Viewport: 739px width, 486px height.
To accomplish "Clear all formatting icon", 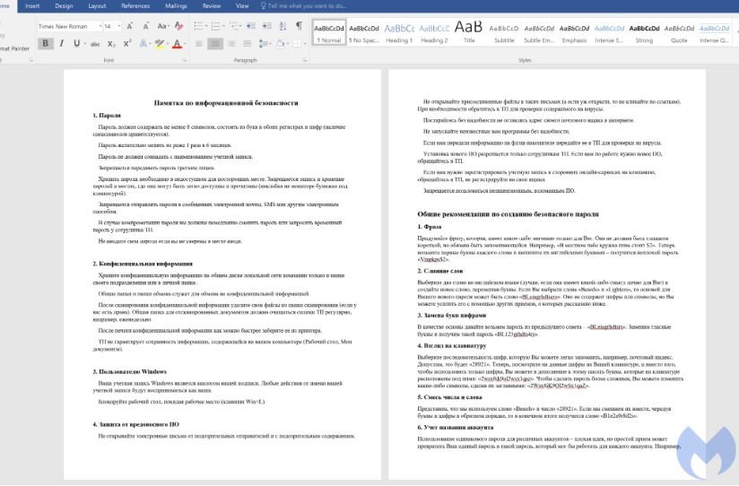I will coord(178,26).
